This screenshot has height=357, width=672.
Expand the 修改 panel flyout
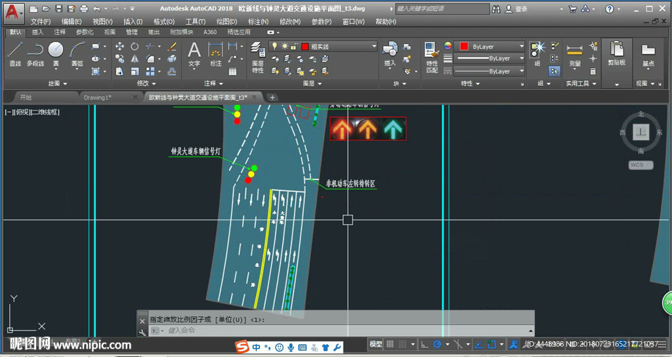click(x=146, y=84)
